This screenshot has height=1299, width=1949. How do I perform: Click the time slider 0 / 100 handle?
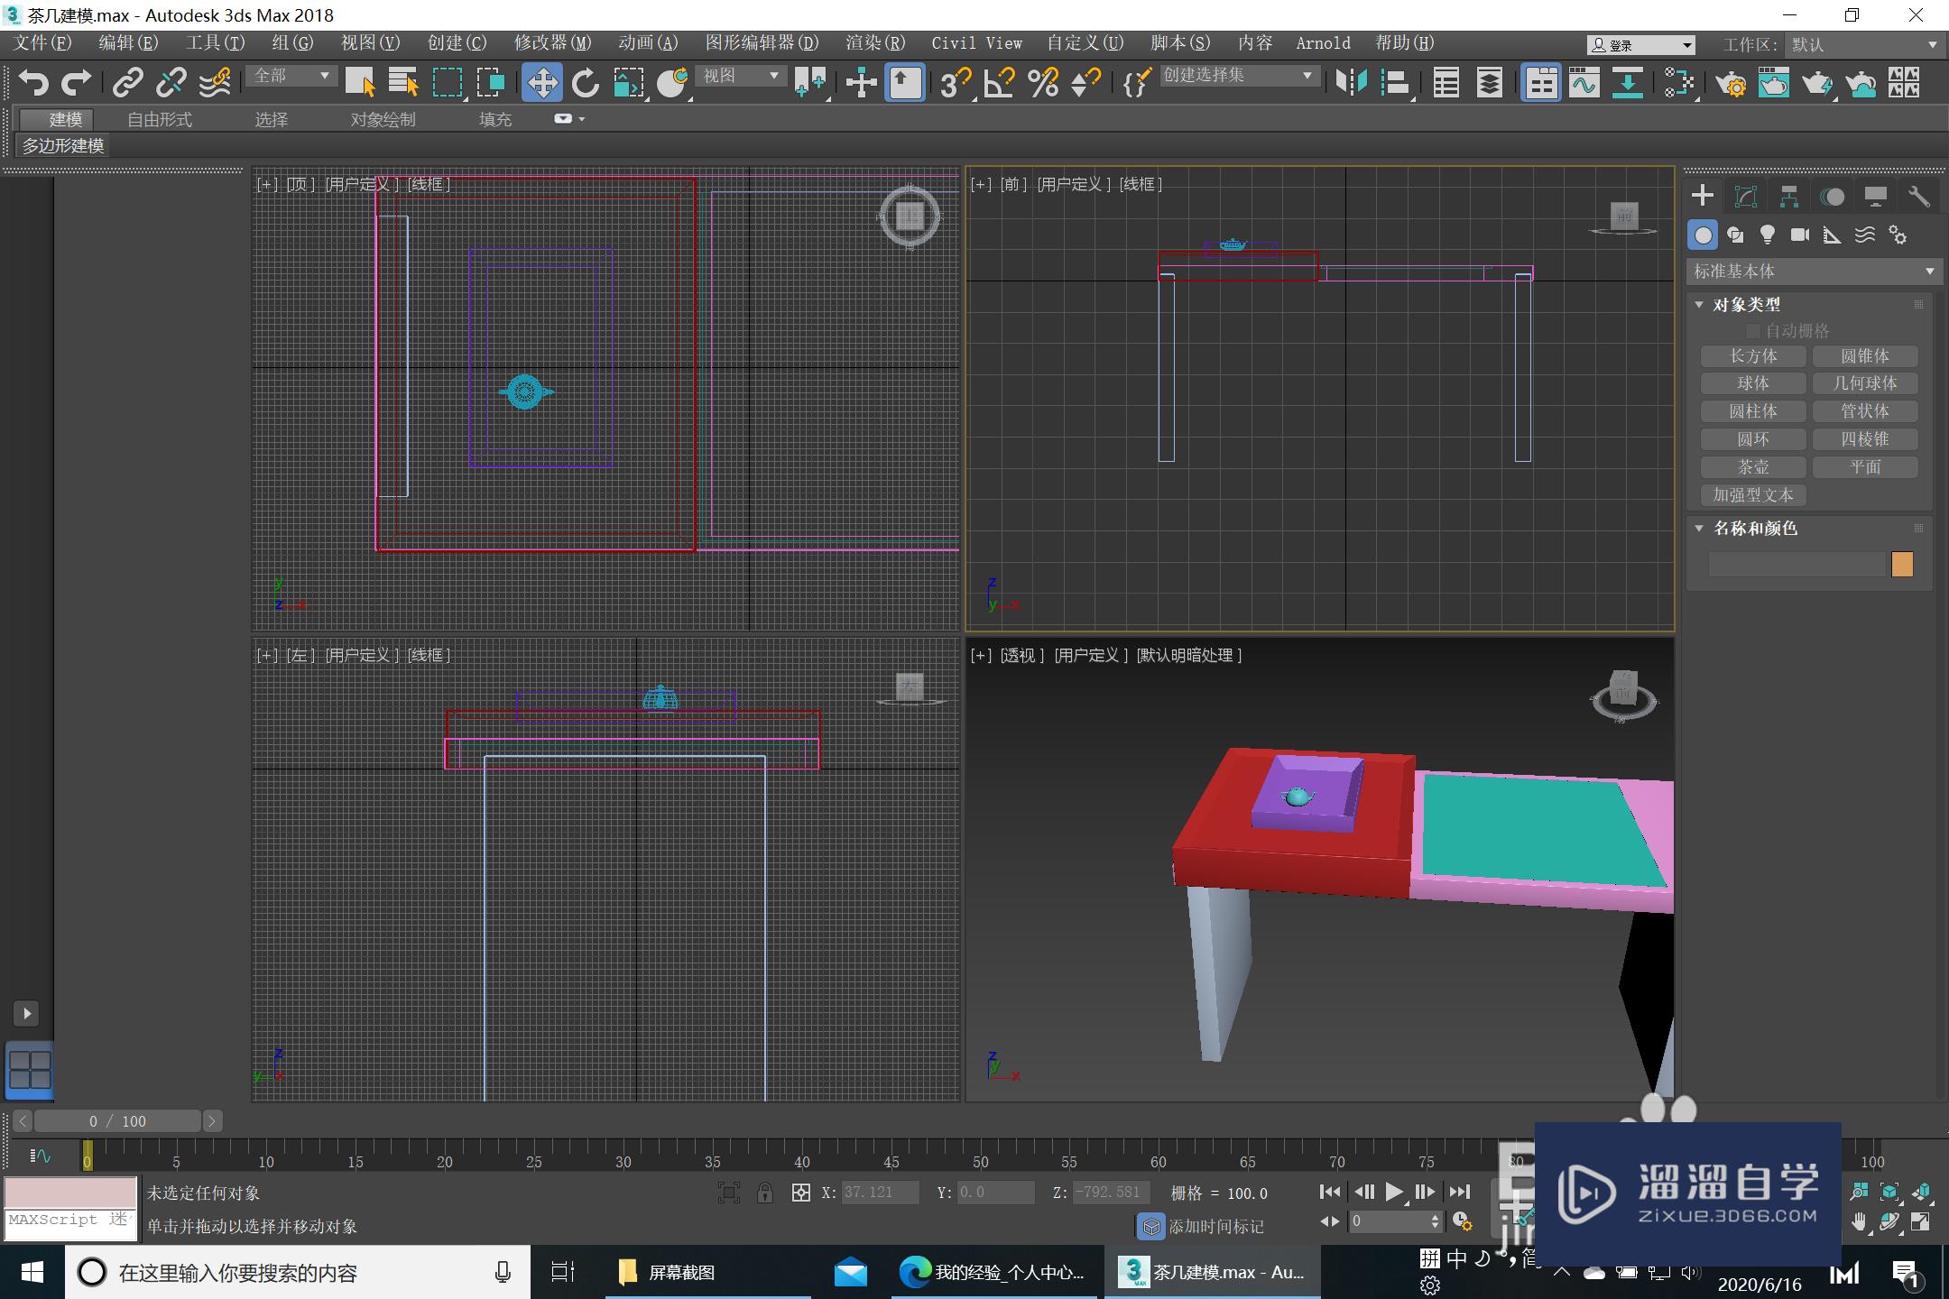[117, 1121]
